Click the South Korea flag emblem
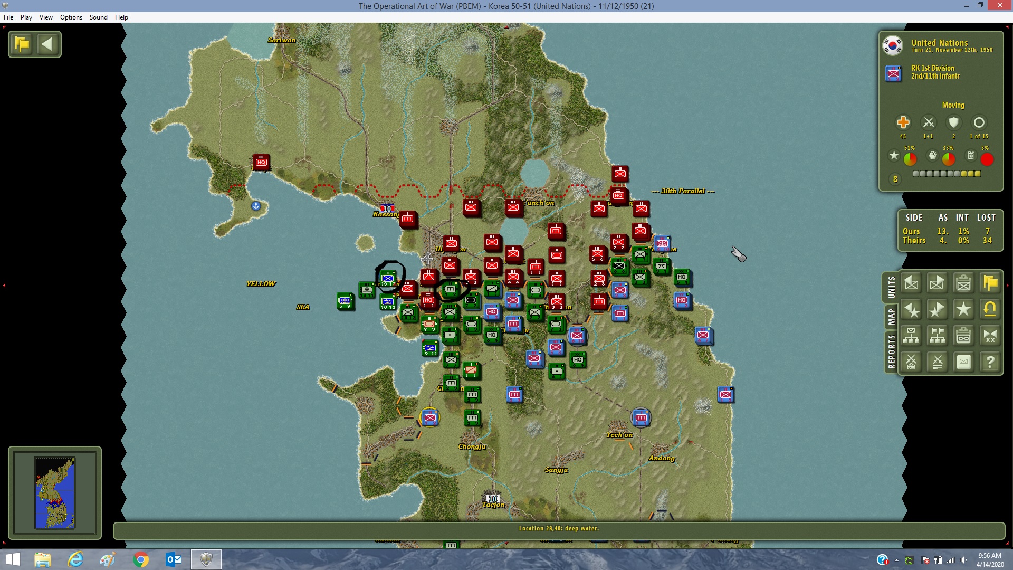Screen dimensions: 1013x570 pyautogui.click(x=893, y=45)
